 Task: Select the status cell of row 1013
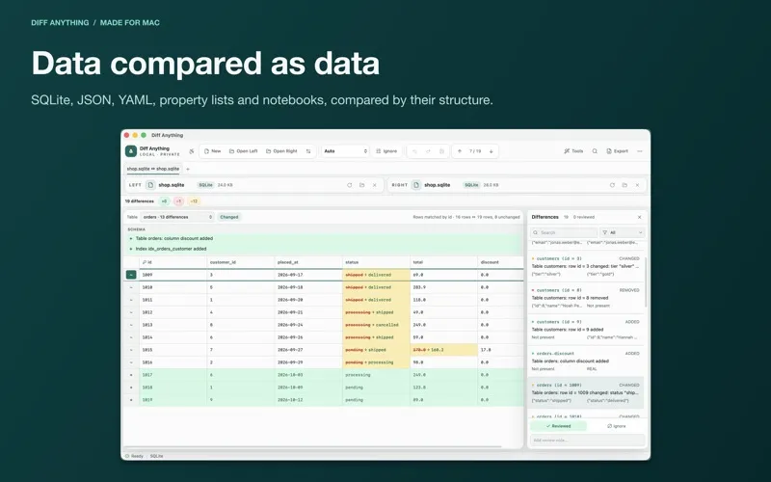point(376,325)
